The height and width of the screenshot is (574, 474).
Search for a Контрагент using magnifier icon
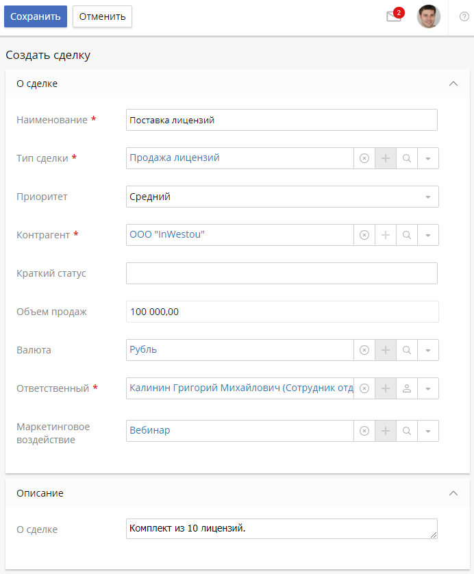tap(407, 235)
